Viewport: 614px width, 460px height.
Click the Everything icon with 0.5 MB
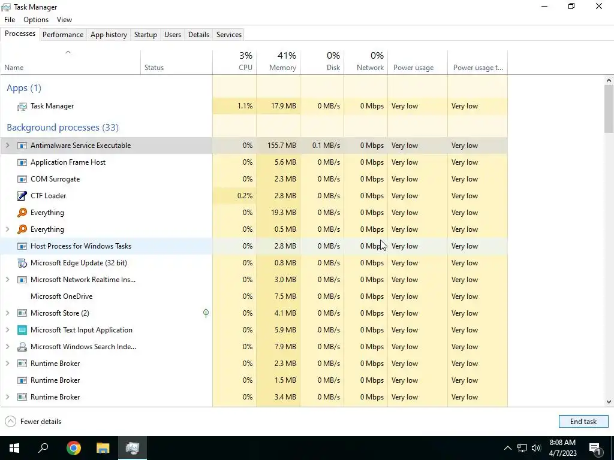[22, 229]
